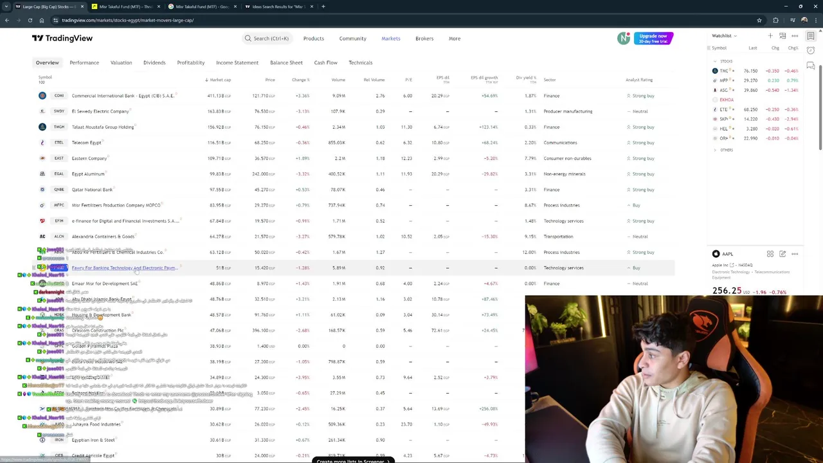Click the Upgrade now button

click(653, 39)
